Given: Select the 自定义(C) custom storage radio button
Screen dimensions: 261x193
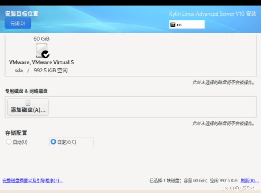Looking at the screenshot, I should (53, 142).
